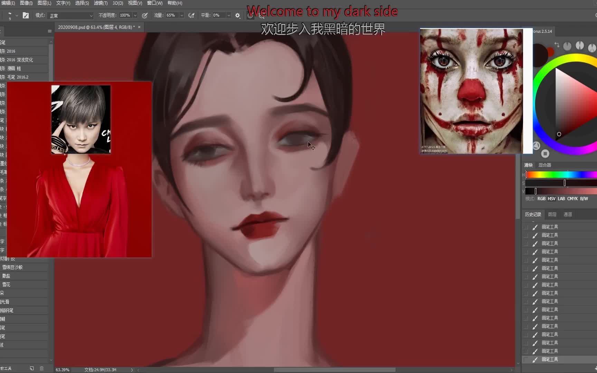Viewport: 597px width, 373px height.
Task: Click the opacity 100% value field
Action: point(125,15)
